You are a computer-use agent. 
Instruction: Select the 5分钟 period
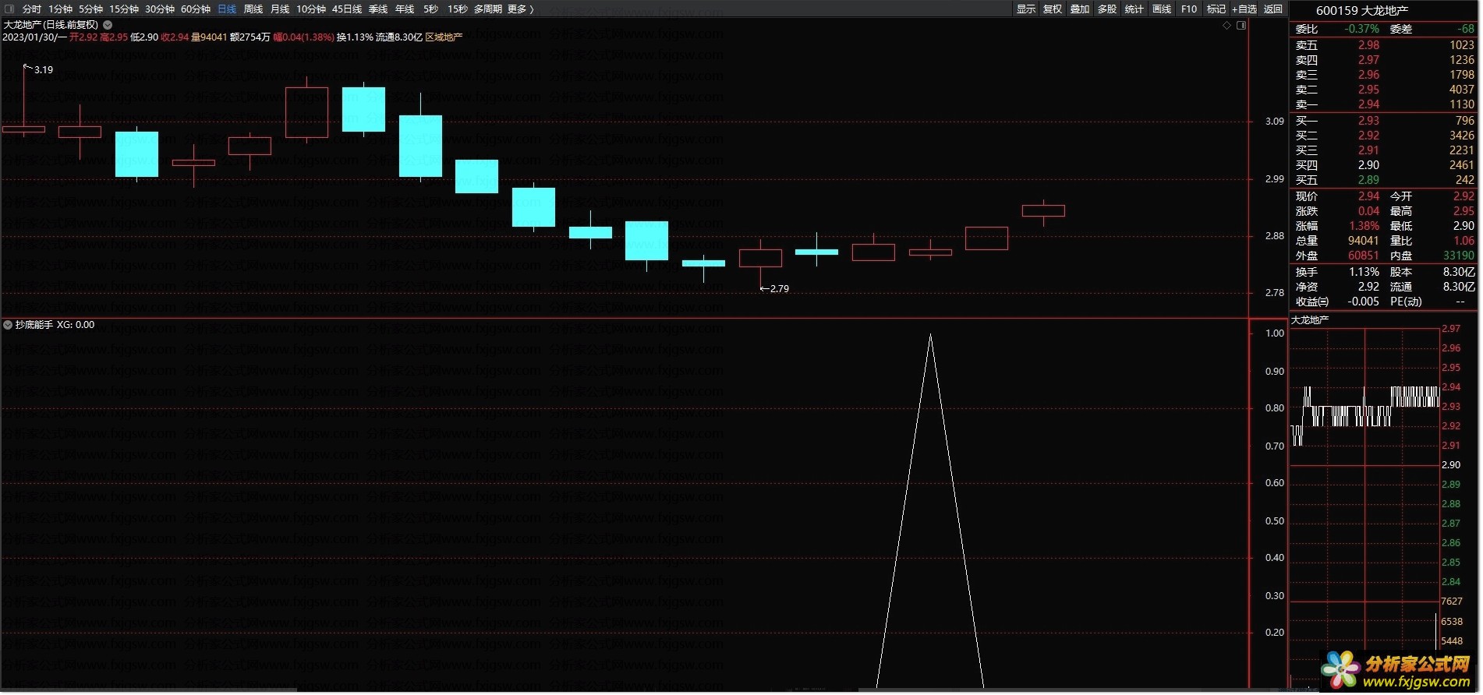coord(90,9)
